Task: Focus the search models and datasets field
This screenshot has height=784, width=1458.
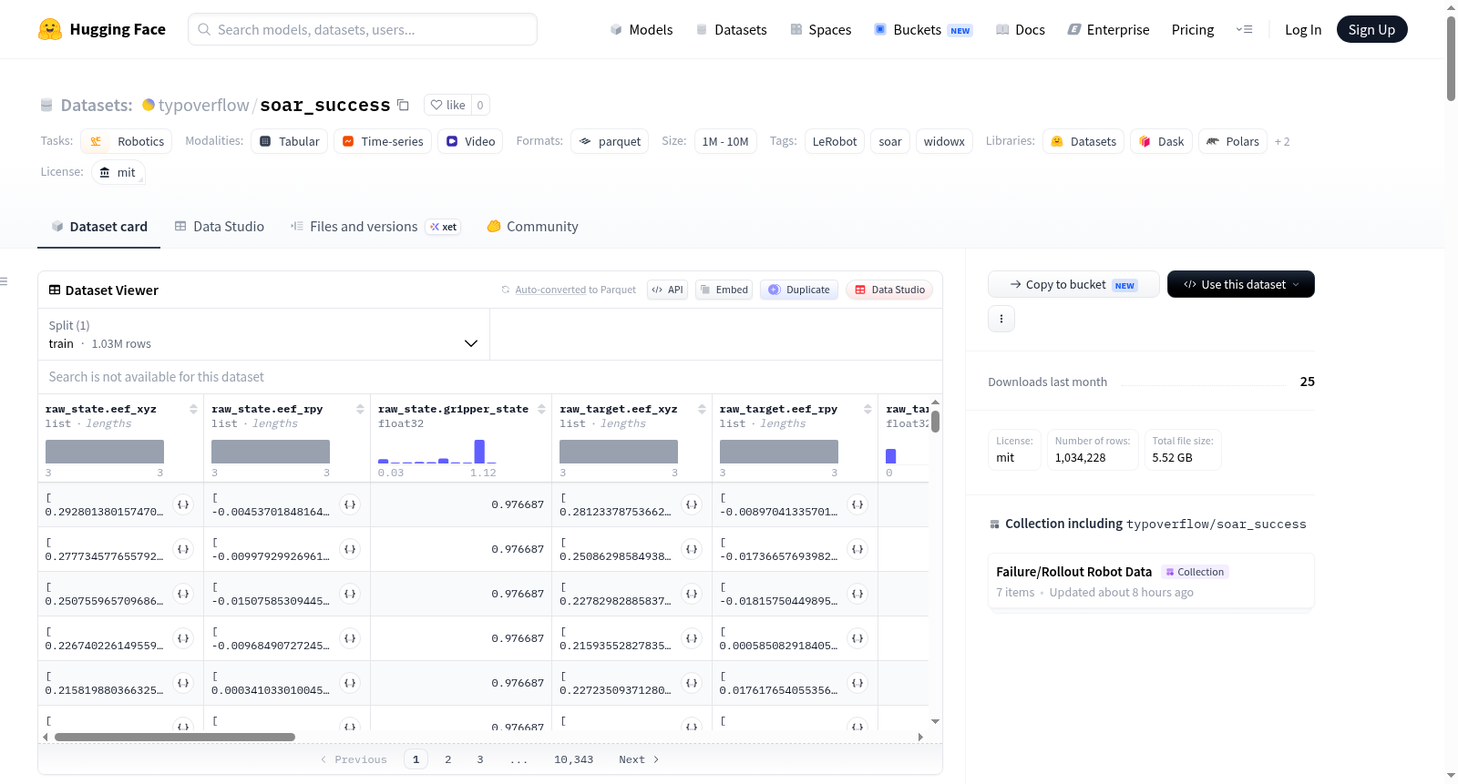Action: (363, 29)
